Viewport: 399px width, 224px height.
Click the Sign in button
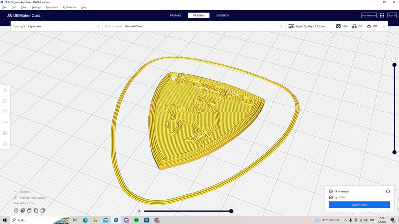[392, 15]
